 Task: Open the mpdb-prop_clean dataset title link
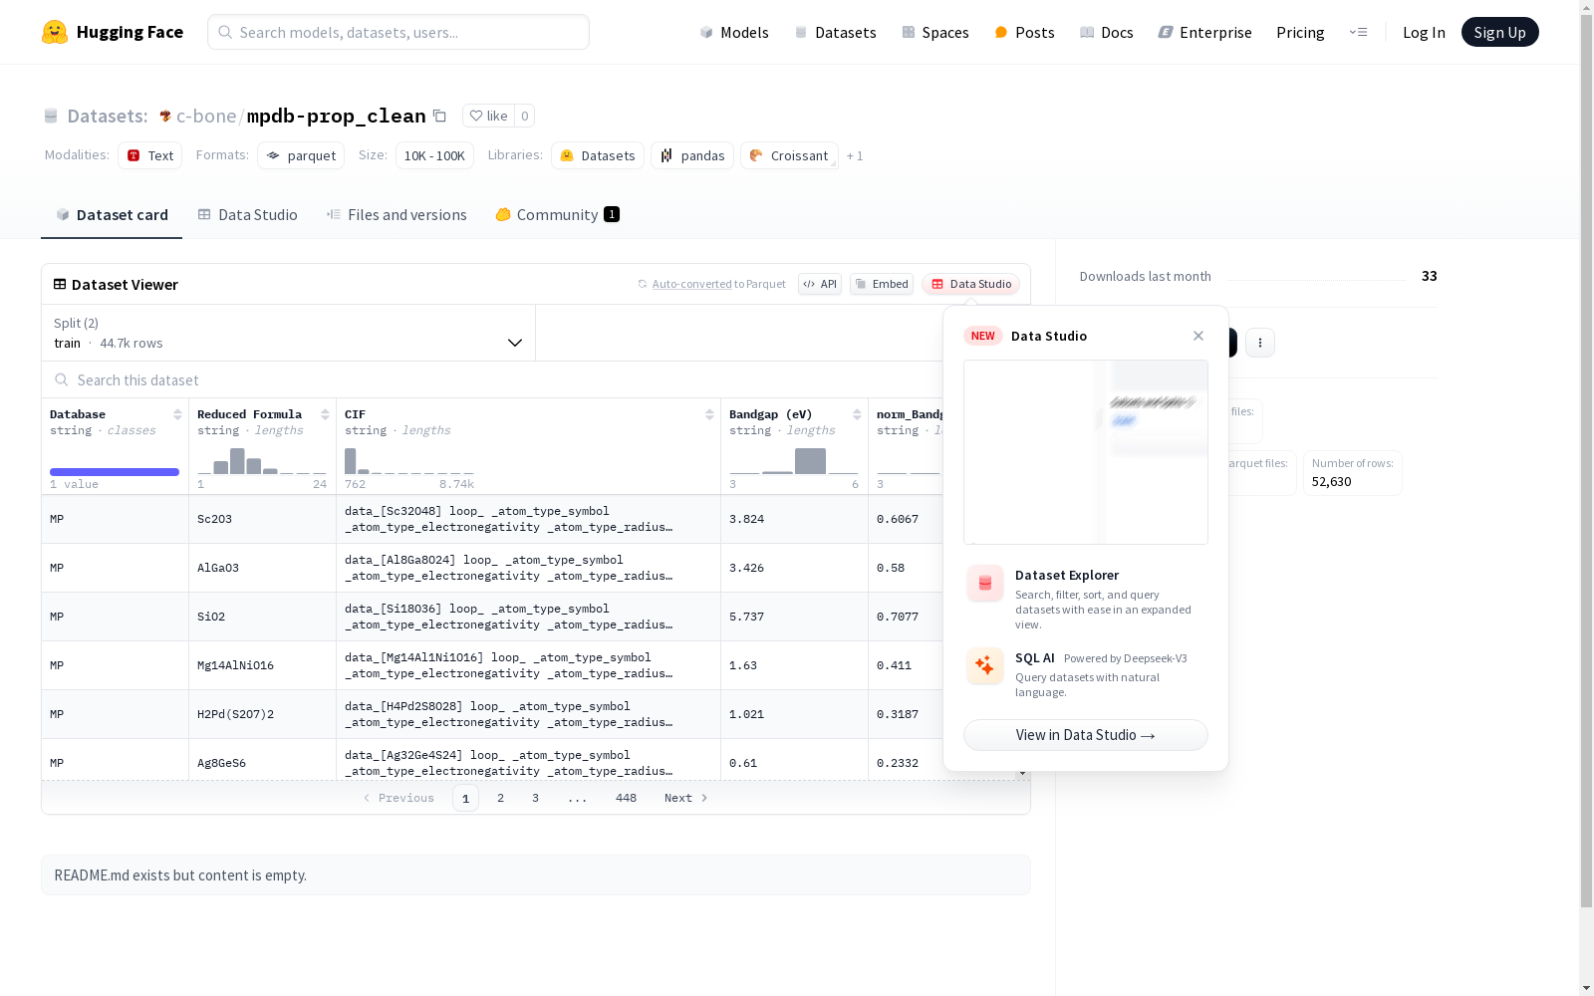point(337,116)
